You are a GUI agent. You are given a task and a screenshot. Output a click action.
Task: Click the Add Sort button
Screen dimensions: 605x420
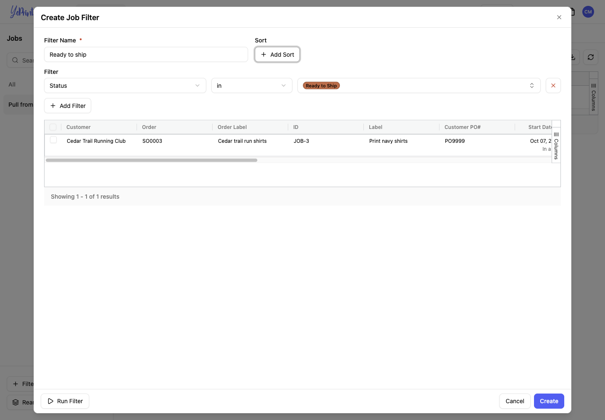(277, 55)
